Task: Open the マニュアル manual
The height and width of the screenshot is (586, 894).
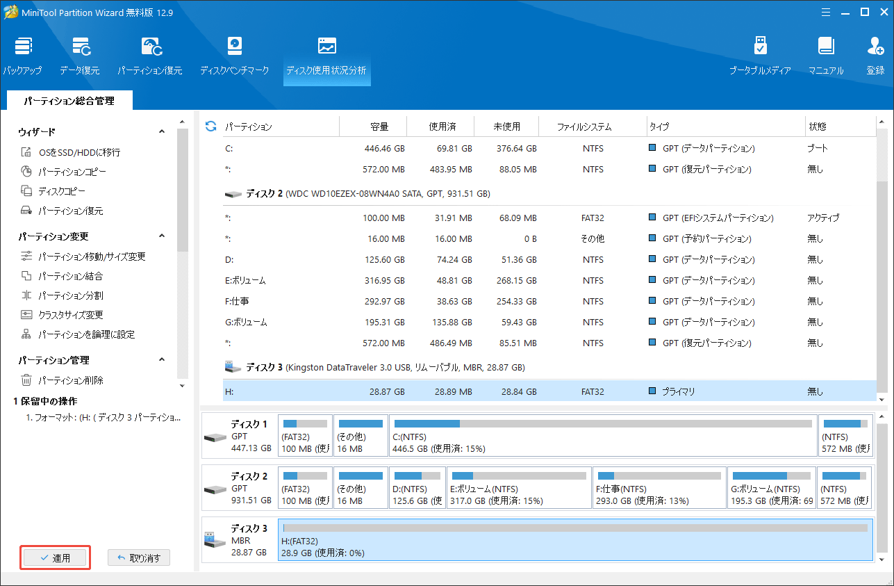Action: (826, 57)
